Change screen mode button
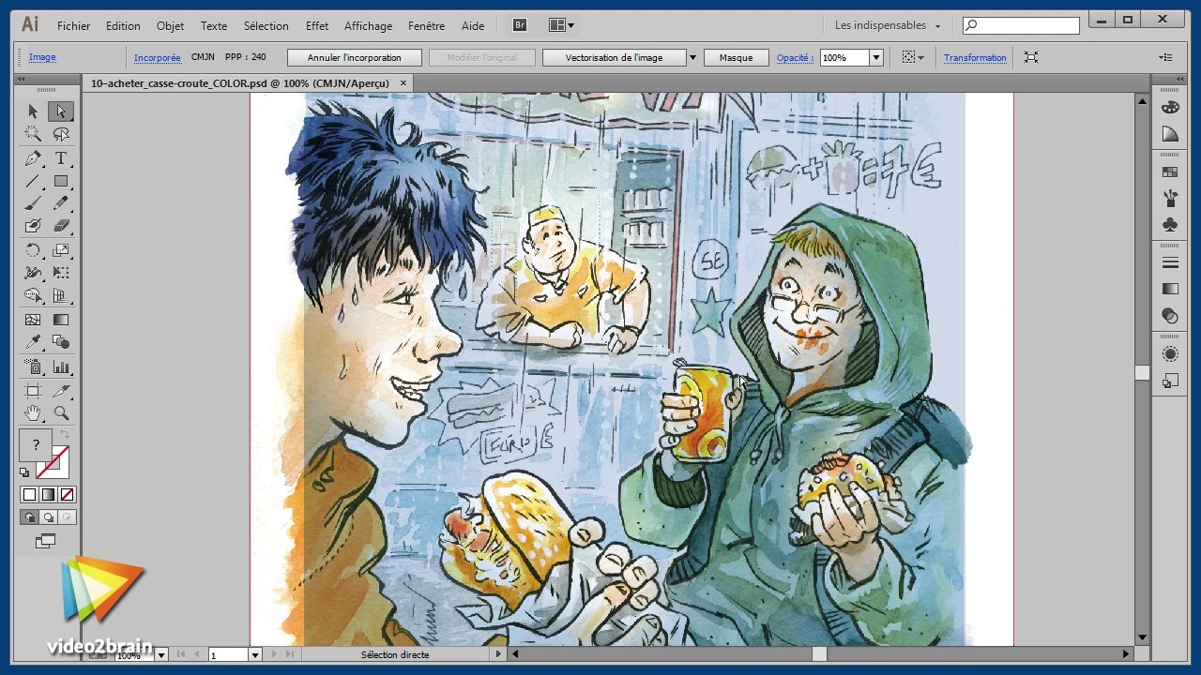The image size is (1201, 675). [x=45, y=541]
